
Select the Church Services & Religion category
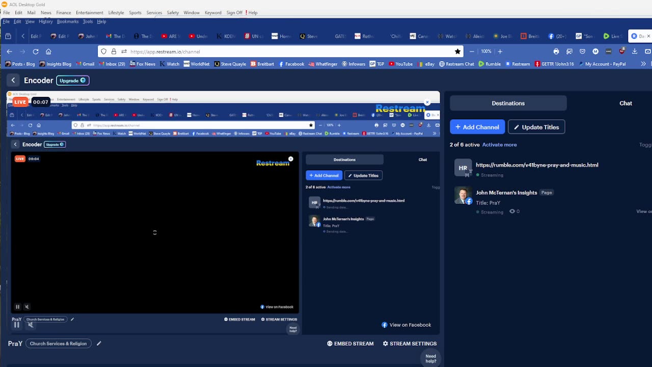(x=58, y=344)
